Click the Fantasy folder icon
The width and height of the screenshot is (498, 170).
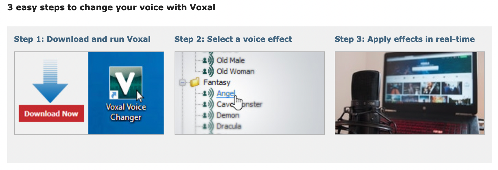coord(195,82)
